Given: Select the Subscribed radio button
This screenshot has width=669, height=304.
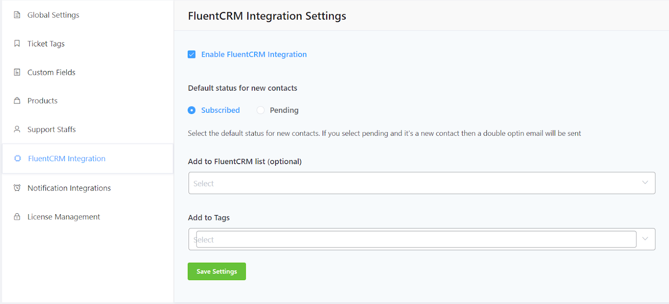Looking at the screenshot, I should pyautogui.click(x=192, y=110).
